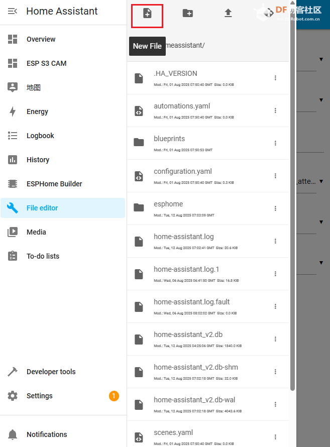The image size is (330, 447).
Task: Open options menu for home-assistant.log
Action: pos(275,241)
